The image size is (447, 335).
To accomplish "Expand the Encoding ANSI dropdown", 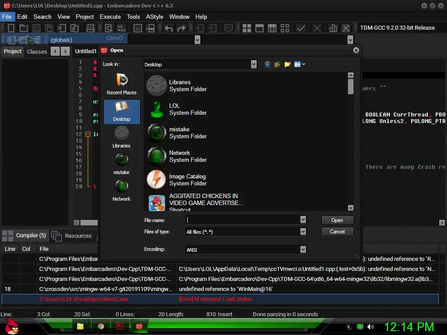I will pos(303,250).
